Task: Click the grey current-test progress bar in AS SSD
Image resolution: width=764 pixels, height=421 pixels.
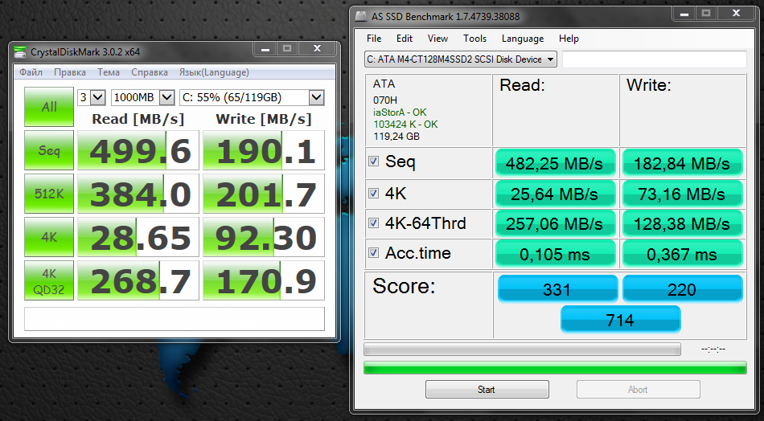Action: pos(522,349)
